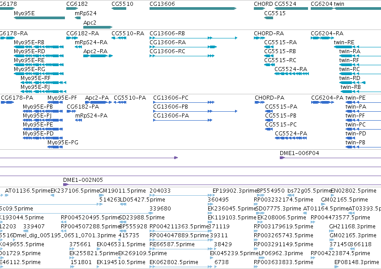Select EST label GH21168.3prime
The image size is (381, 269).
[352, 226]
